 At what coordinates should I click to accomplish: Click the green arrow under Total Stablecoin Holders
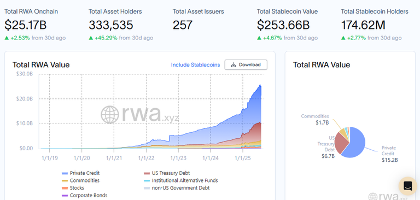(x=343, y=38)
